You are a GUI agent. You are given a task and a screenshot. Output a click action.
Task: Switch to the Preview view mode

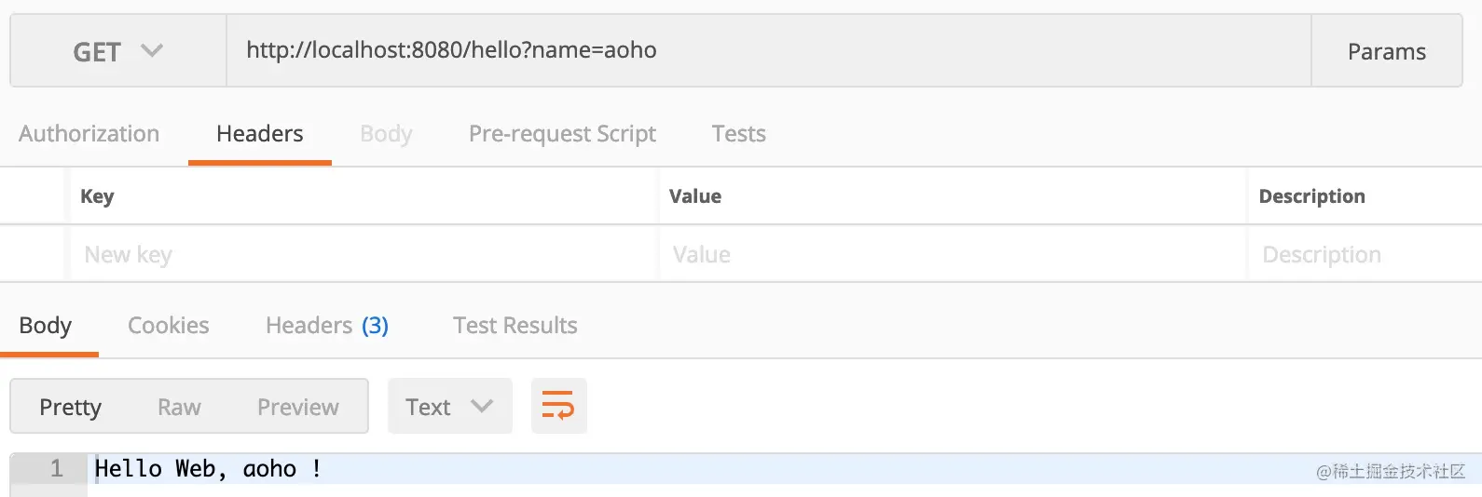[298, 407]
